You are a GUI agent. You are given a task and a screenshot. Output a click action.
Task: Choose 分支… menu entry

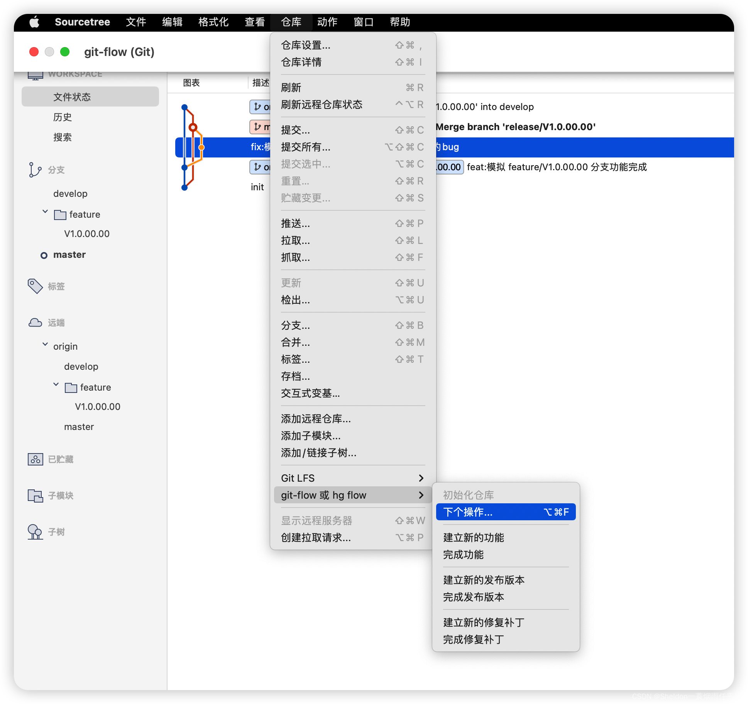353,325
